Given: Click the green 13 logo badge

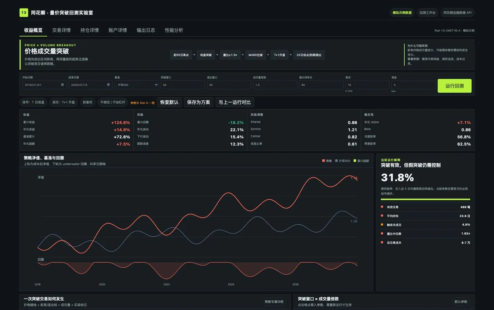Looking at the screenshot, I should click(x=24, y=13).
